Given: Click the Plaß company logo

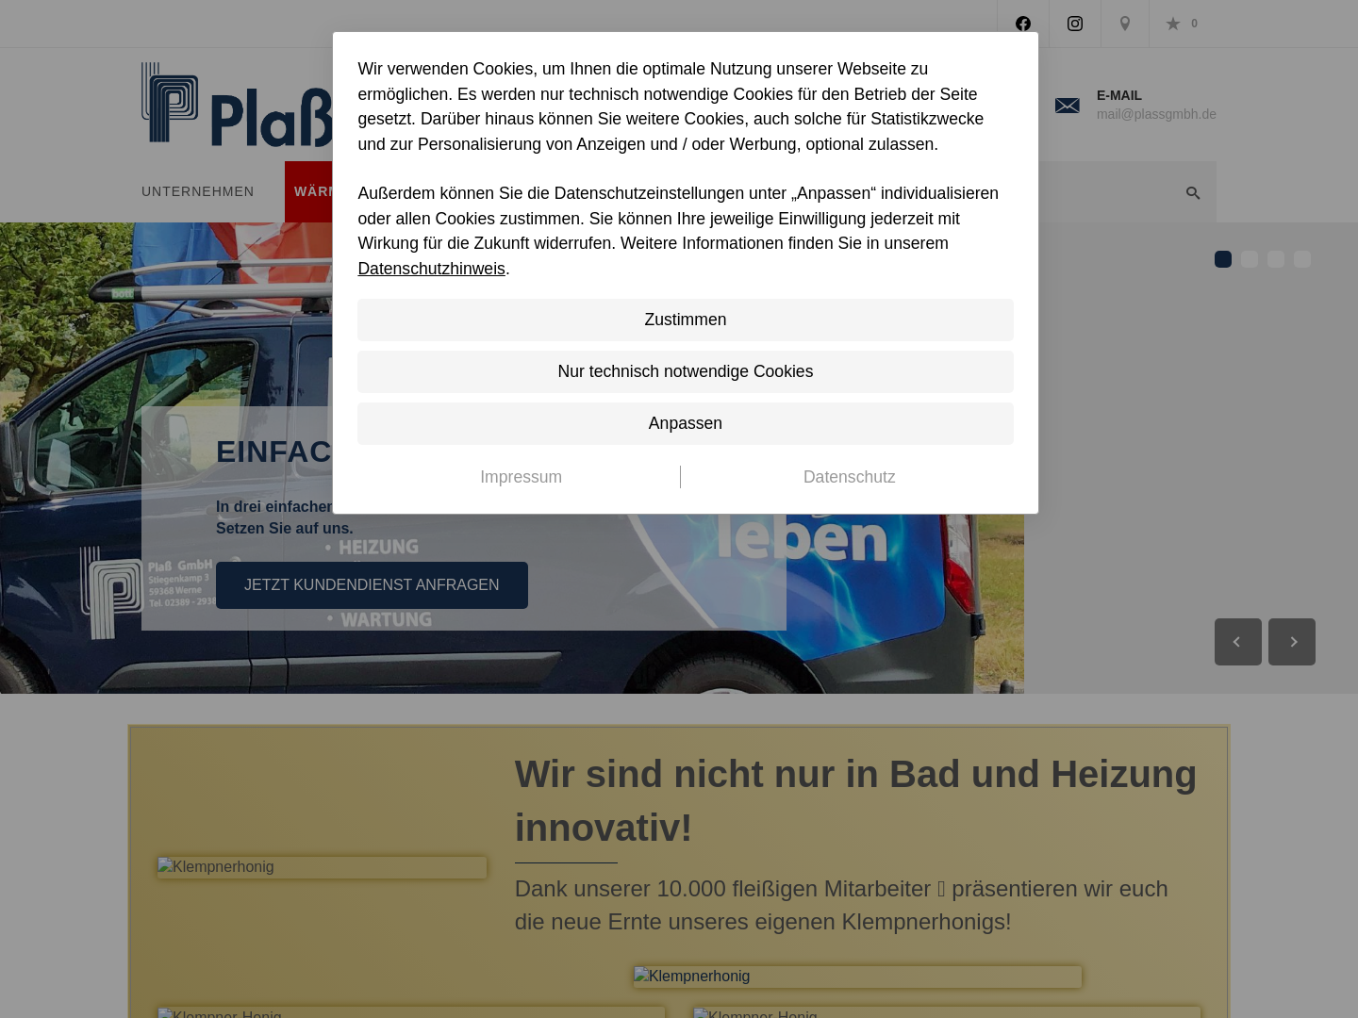Looking at the screenshot, I should coord(237,105).
